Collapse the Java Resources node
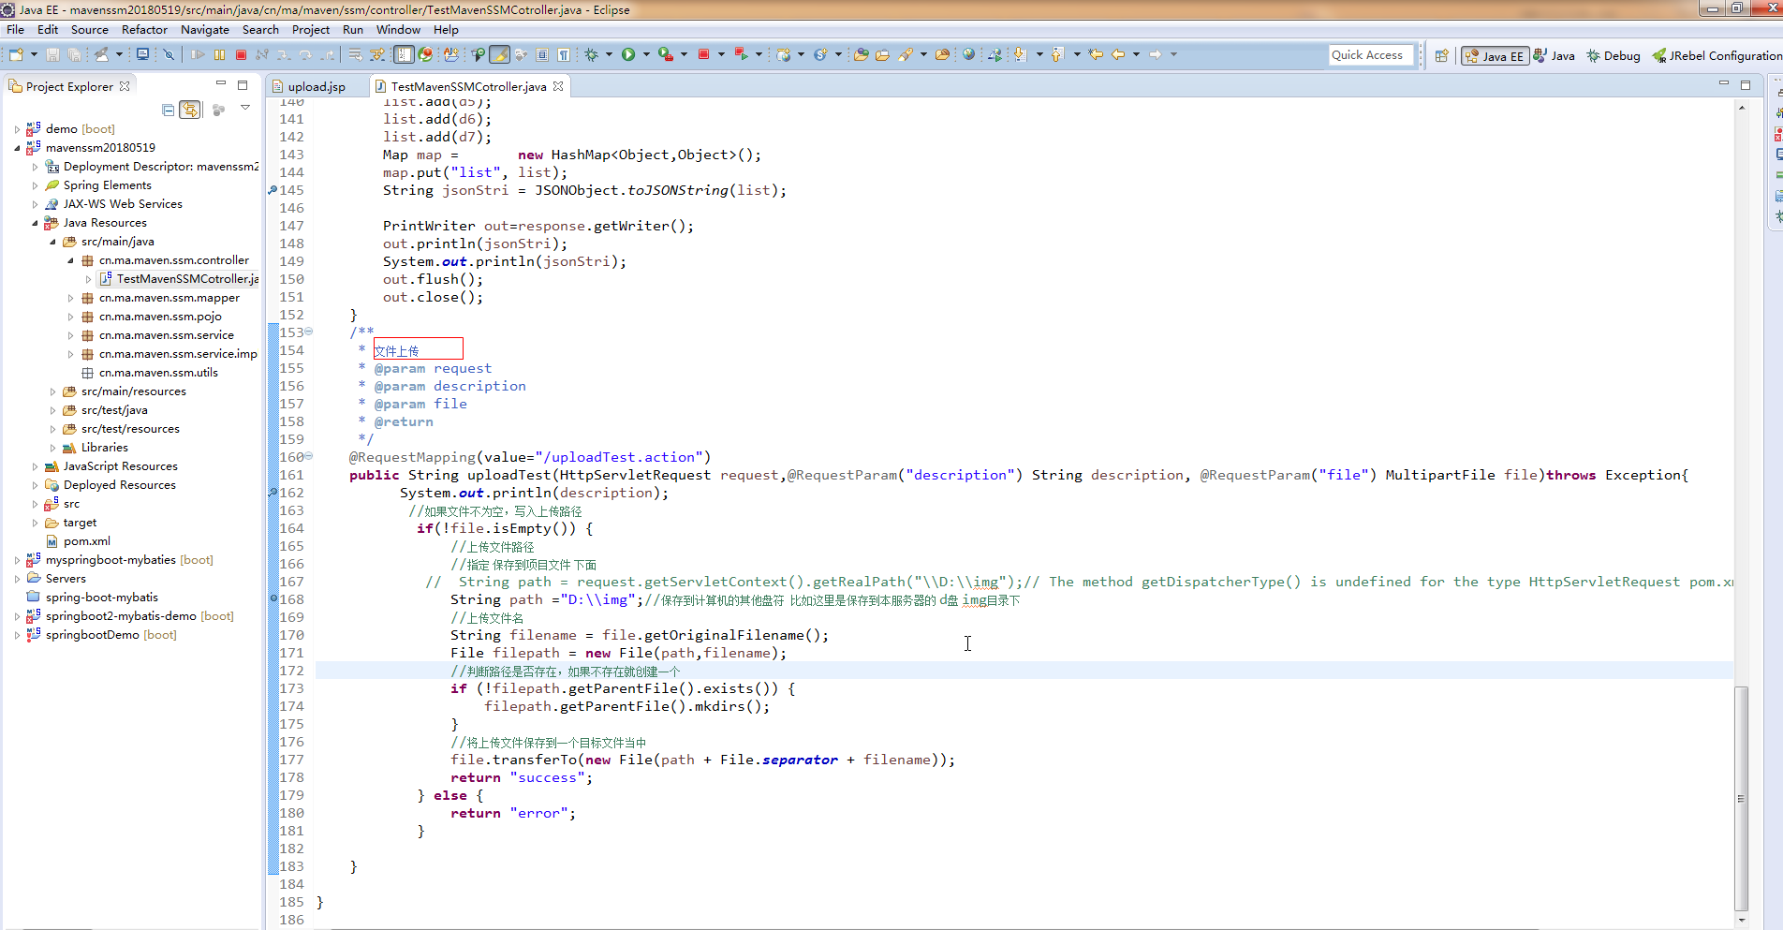 pyautogui.click(x=35, y=223)
